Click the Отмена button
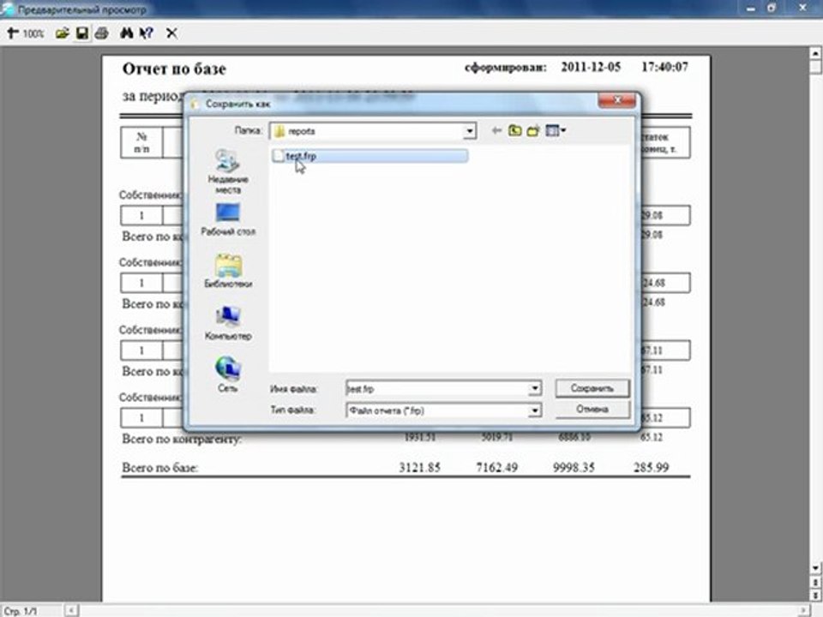The width and height of the screenshot is (823, 617). (592, 410)
